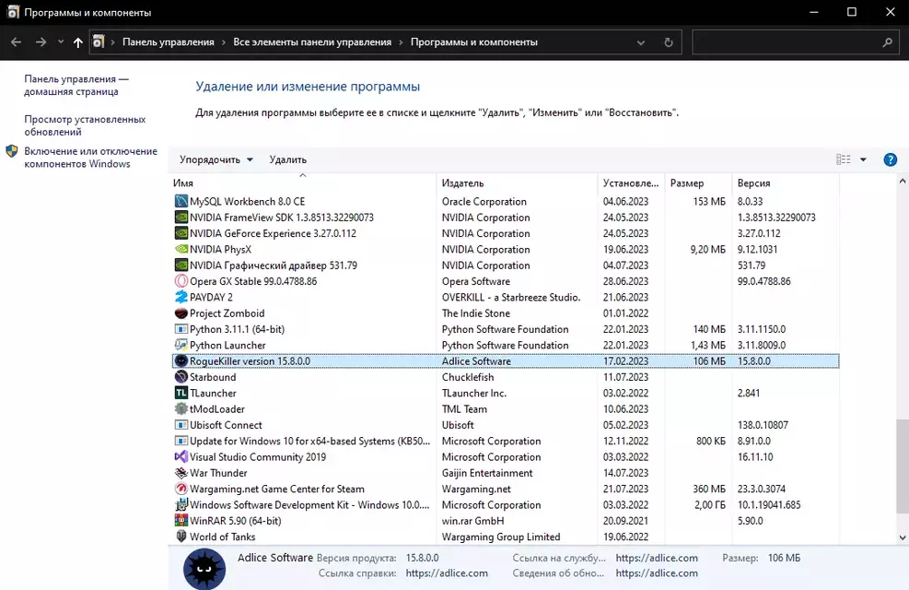Screen dimensions: 909x590
Task: Click the scrollbar down arrow
Action: coord(902,537)
